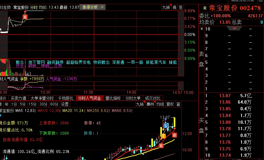Open the 涨停分析 tab
The height and width of the screenshot is (160, 264).
click(x=90, y=7)
